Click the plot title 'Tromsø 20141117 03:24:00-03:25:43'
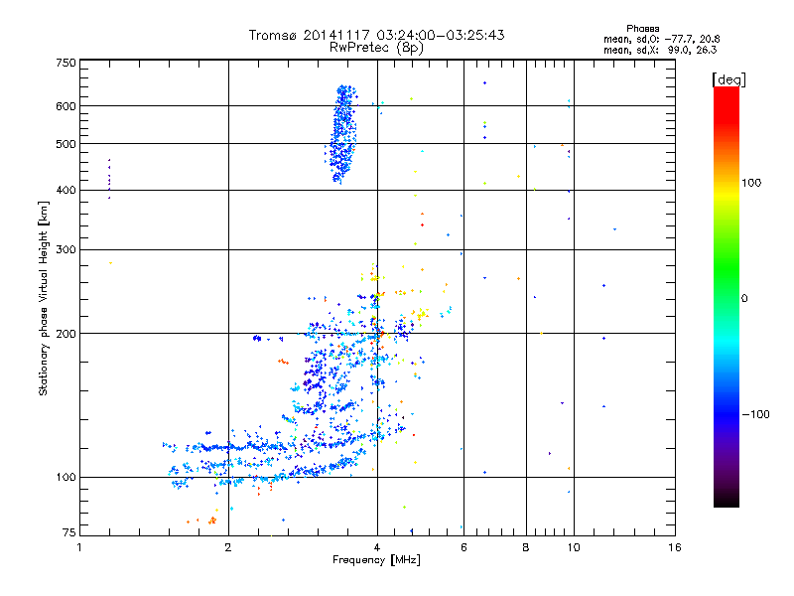The image size is (794, 596). [x=376, y=35]
